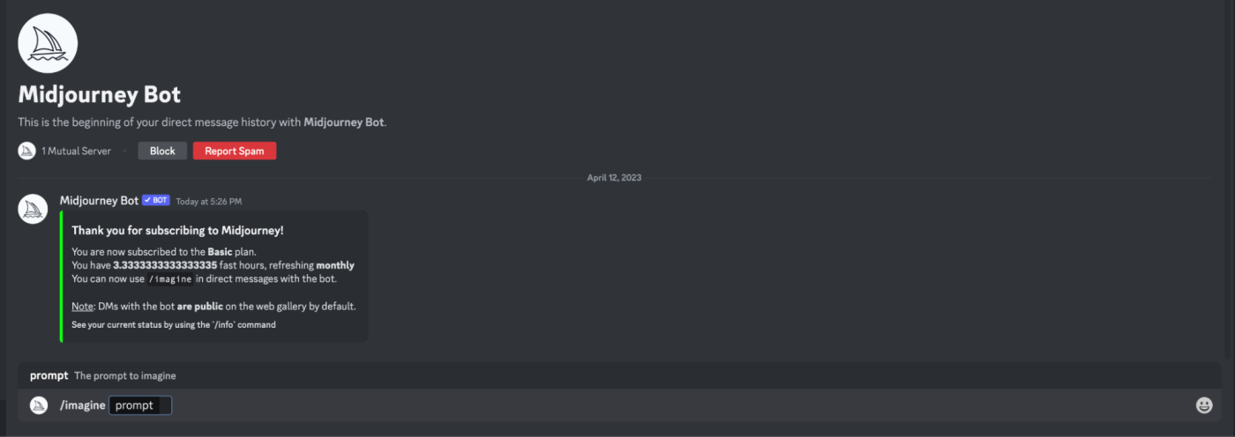This screenshot has width=1235, height=437.
Task: Open the emoji picker smiley icon
Action: tap(1204, 405)
